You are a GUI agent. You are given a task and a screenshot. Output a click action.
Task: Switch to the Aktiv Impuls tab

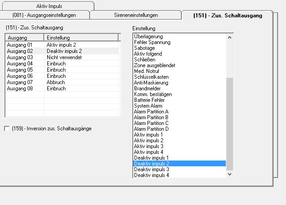(x=49, y=6)
